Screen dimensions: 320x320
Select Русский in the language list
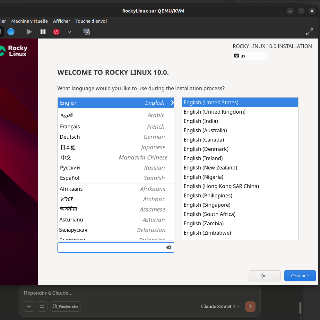pyautogui.click(x=116, y=168)
